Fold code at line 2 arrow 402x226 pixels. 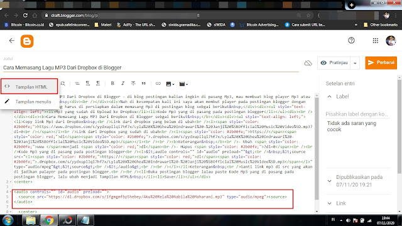coord(10,181)
